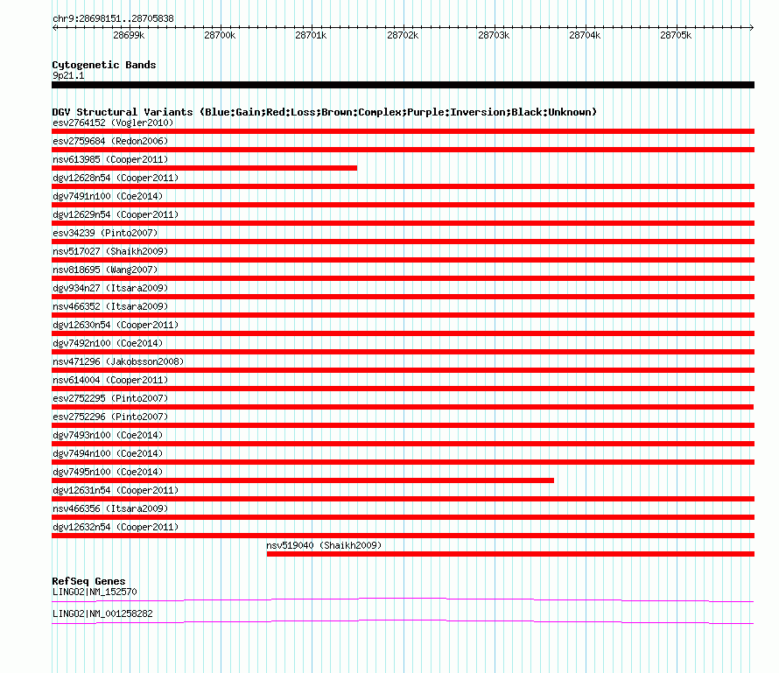779x673 pixels.
Task: Open dgv12632n54 (Cooper2011) variant
Action: tap(116, 527)
